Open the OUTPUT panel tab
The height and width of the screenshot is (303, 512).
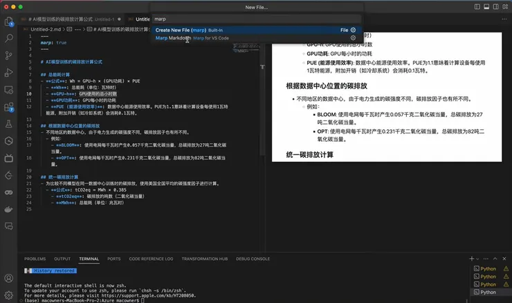(62, 259)
